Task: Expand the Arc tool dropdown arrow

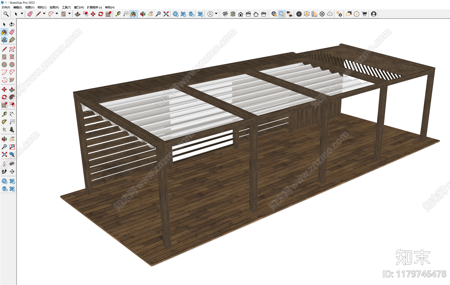Action: pos(57,14)
